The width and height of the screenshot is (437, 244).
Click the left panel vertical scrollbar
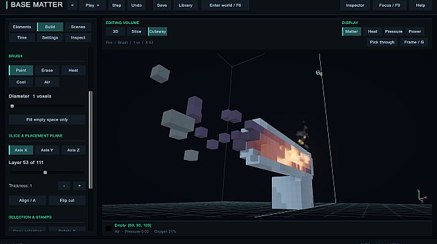point(90,139)
